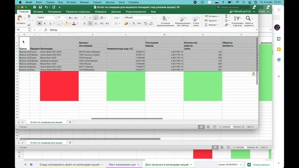Open the Home icon in Excel title bar
The height and width of the screenshot is (168, 299).
[35, 7]
